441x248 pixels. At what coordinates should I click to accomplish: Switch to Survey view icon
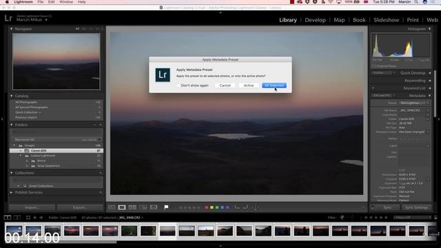coord(143,207)
